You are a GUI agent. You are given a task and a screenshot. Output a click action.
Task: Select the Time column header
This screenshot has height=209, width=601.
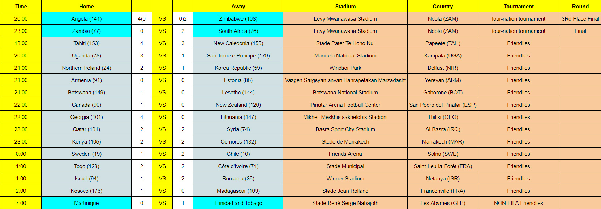tap(21, 6)
